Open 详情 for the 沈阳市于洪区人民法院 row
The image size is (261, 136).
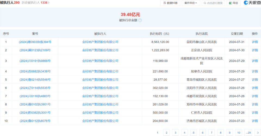(x=255, y=88)
